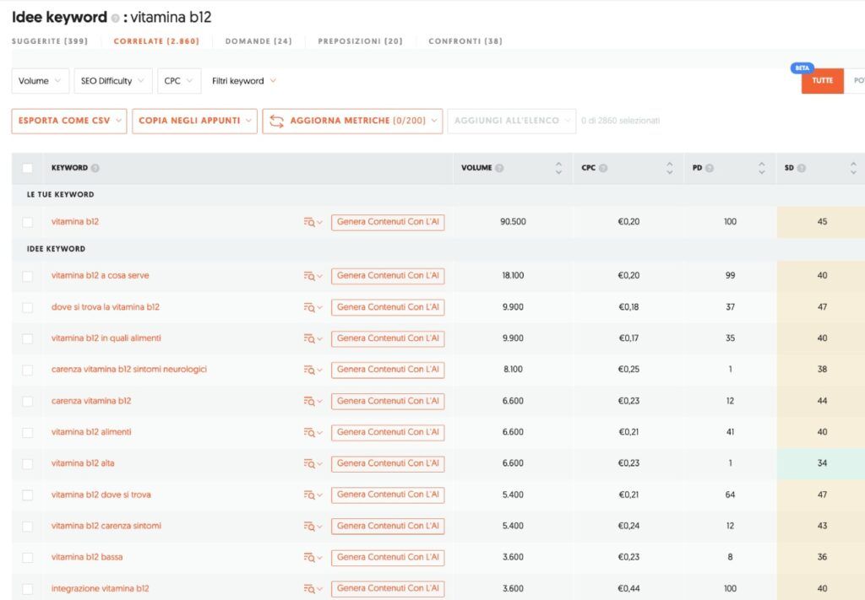Expand the Filtri keyword dropdown
The height and width of the screenshot is (600, 865).
(244, 81)
